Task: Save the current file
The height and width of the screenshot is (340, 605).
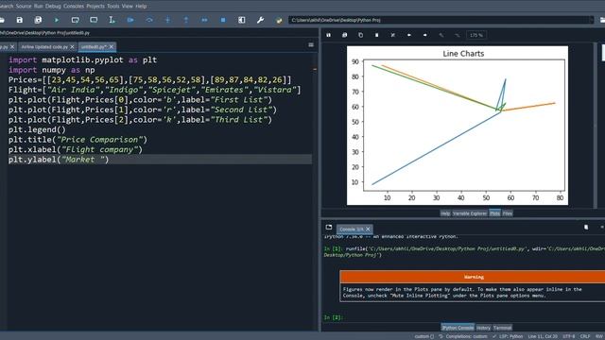Action: (19, 20)
